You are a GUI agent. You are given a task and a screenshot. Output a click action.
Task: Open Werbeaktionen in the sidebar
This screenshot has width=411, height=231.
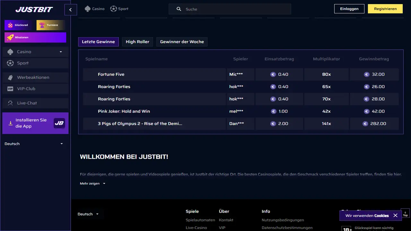click(x=35, y=77)
